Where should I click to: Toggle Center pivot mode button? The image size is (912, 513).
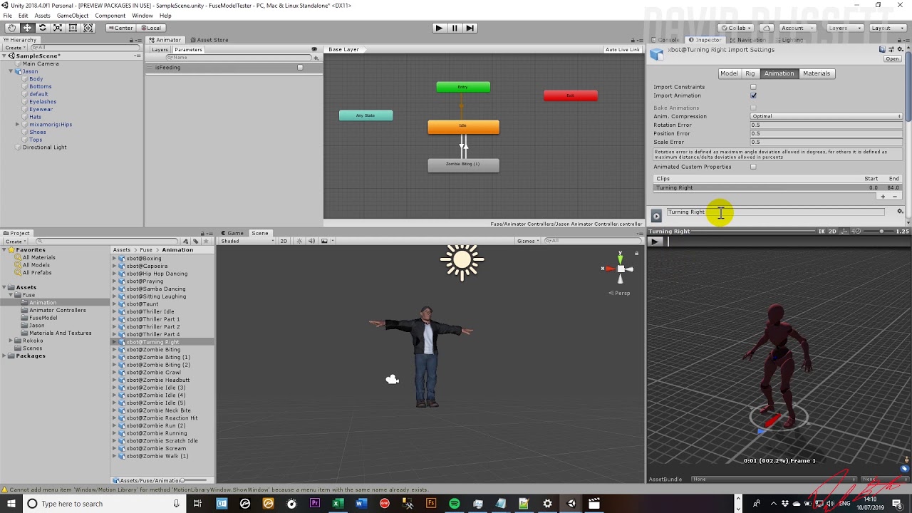(x=120, y=28)
